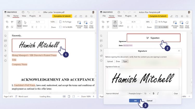Screen dimensions: 195x109
Task: Click the header search icon in Offer Letter window
Action: [92, 16]
